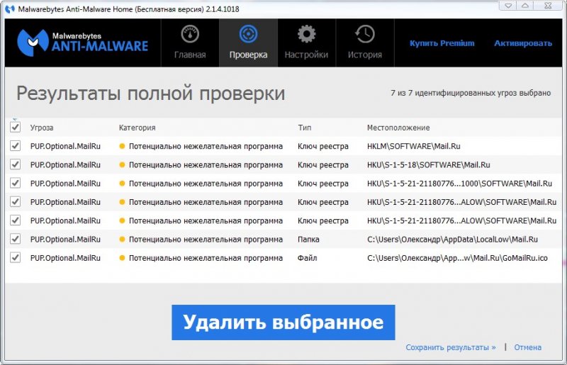Open the Настройки gear tab
This screenshot has height=365, width=567.
click(x=306, y=43)
